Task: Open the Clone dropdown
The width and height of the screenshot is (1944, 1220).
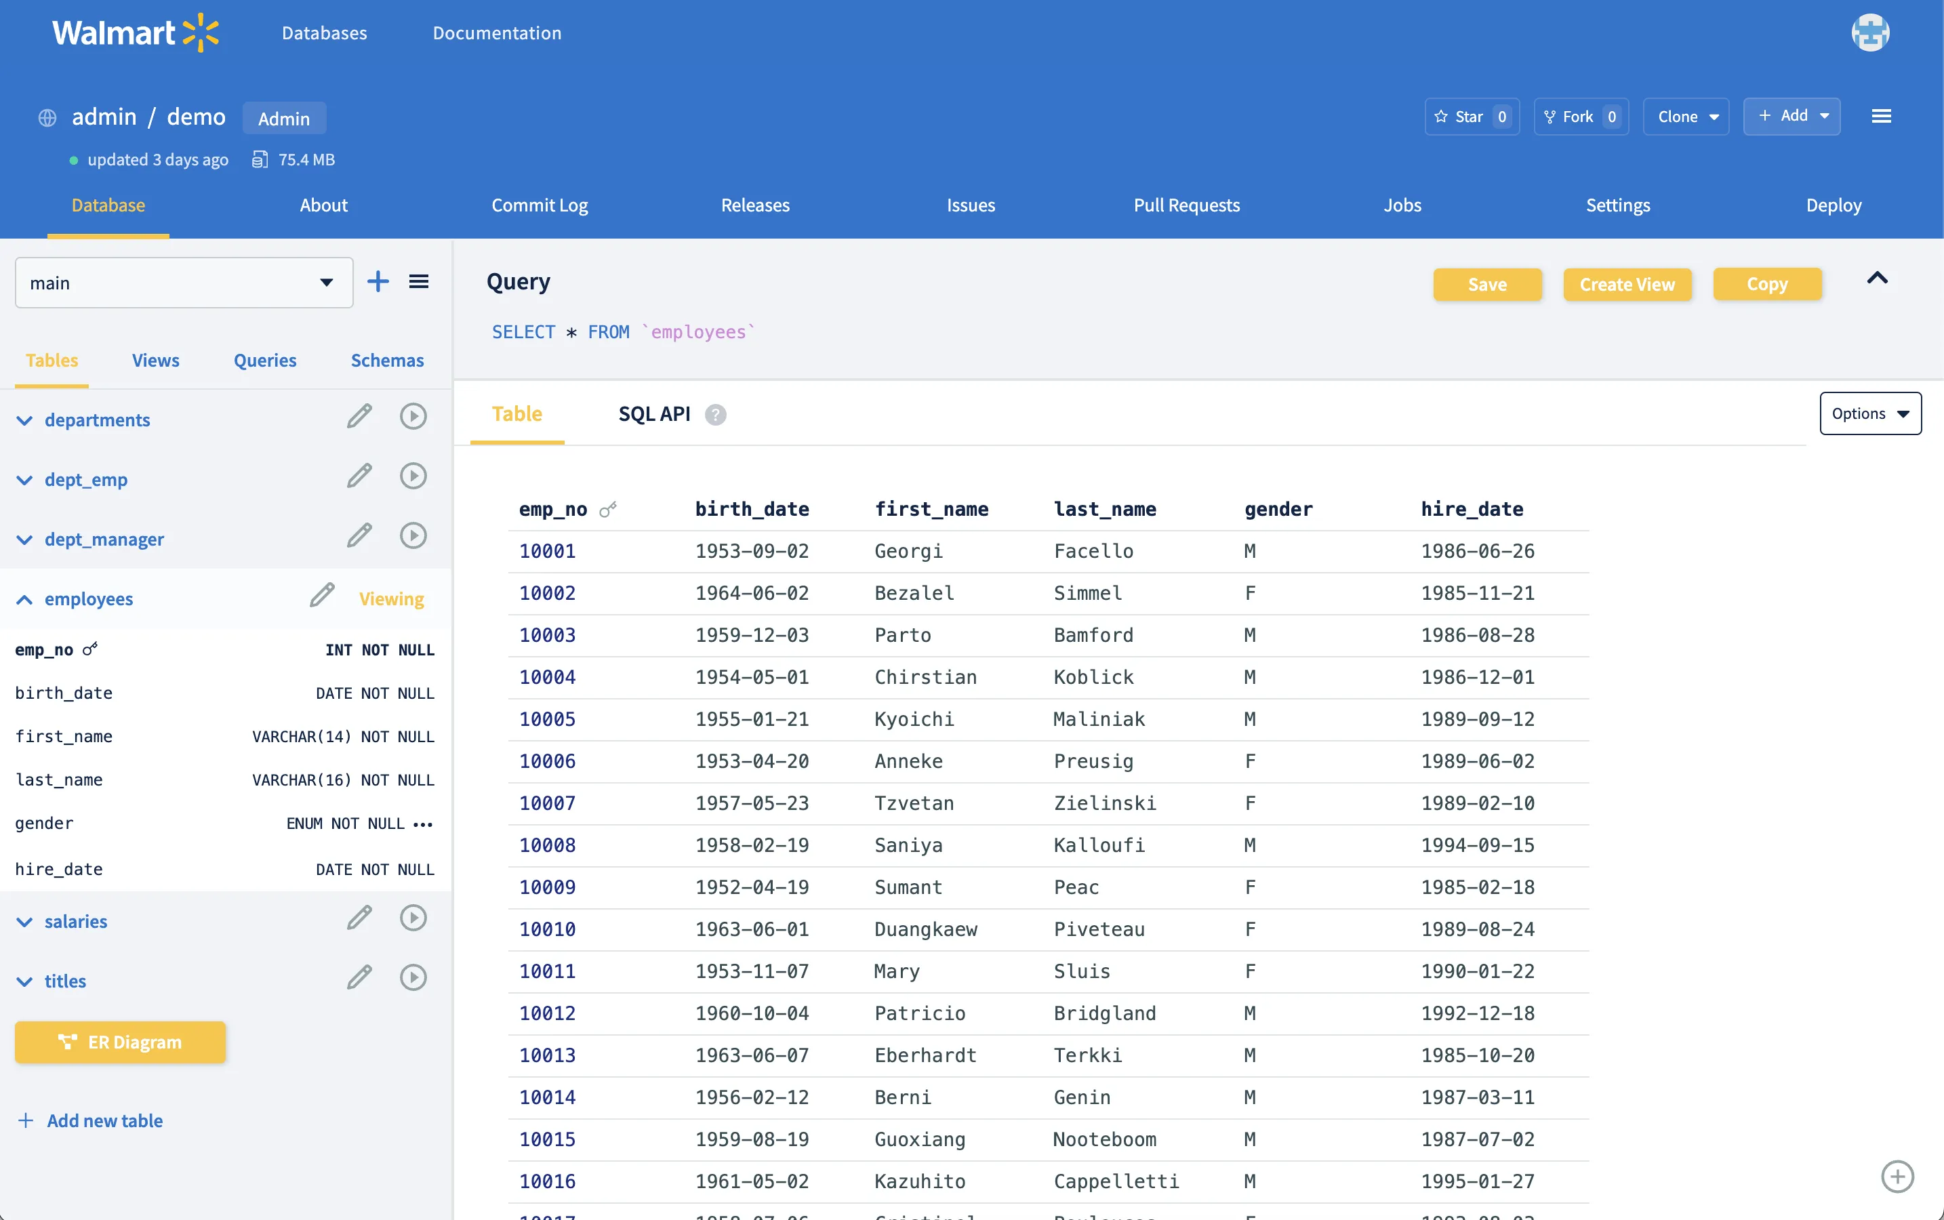Action: pyautogui.click(x=1686, y=117)
